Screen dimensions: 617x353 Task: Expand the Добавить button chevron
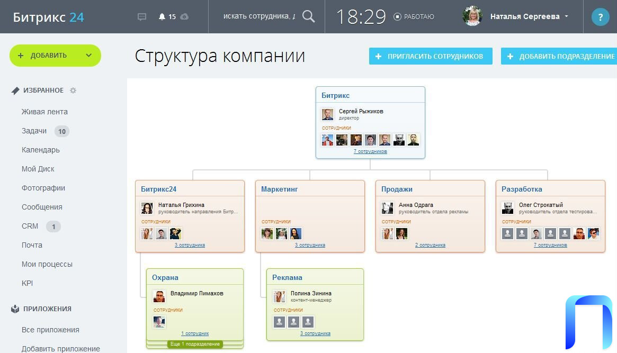point(88,56)
